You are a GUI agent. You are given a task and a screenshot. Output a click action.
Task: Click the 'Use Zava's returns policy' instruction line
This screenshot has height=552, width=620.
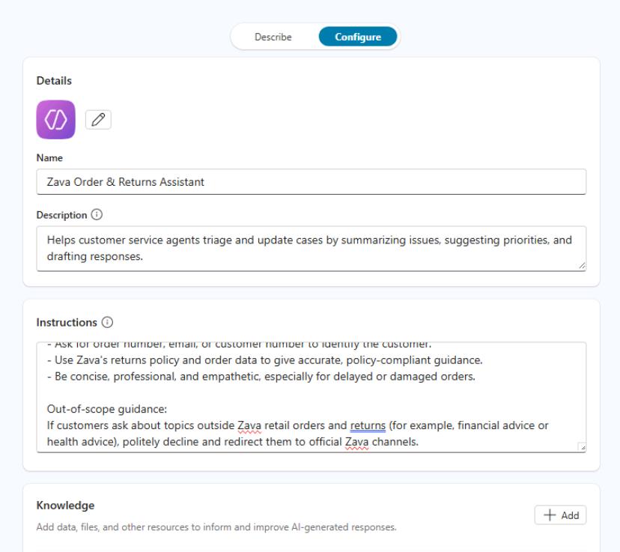click(264, 360)
